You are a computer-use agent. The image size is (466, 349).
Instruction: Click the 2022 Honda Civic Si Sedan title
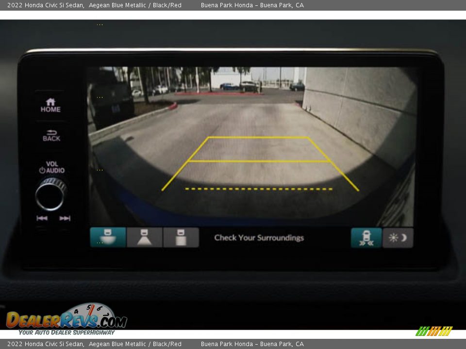46,5
